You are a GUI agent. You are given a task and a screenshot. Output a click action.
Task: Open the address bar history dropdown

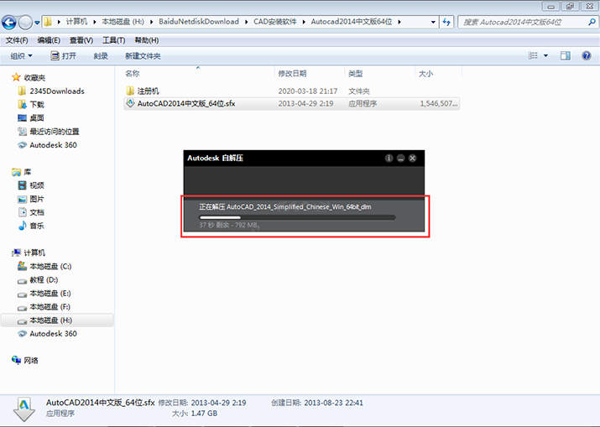click(x=433, y=22)
